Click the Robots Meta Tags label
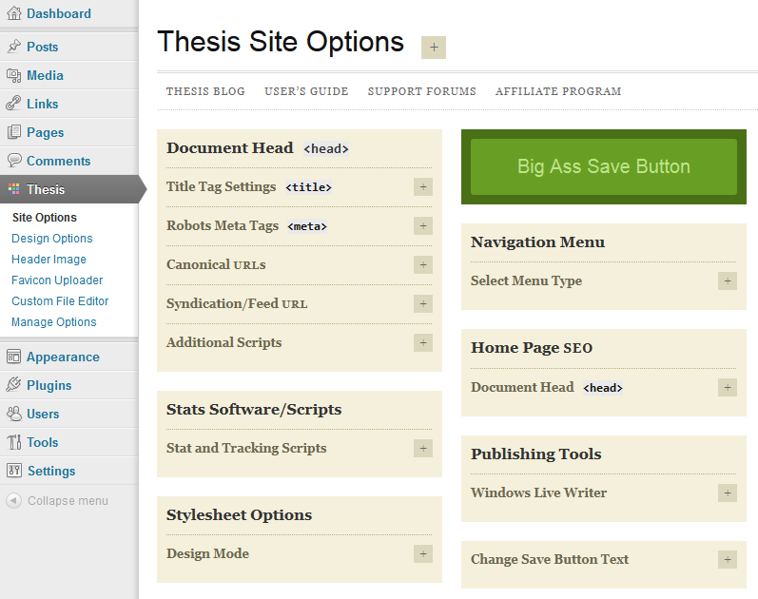The image size is (758, 599). pyautogui.click(x=223, y=225)
